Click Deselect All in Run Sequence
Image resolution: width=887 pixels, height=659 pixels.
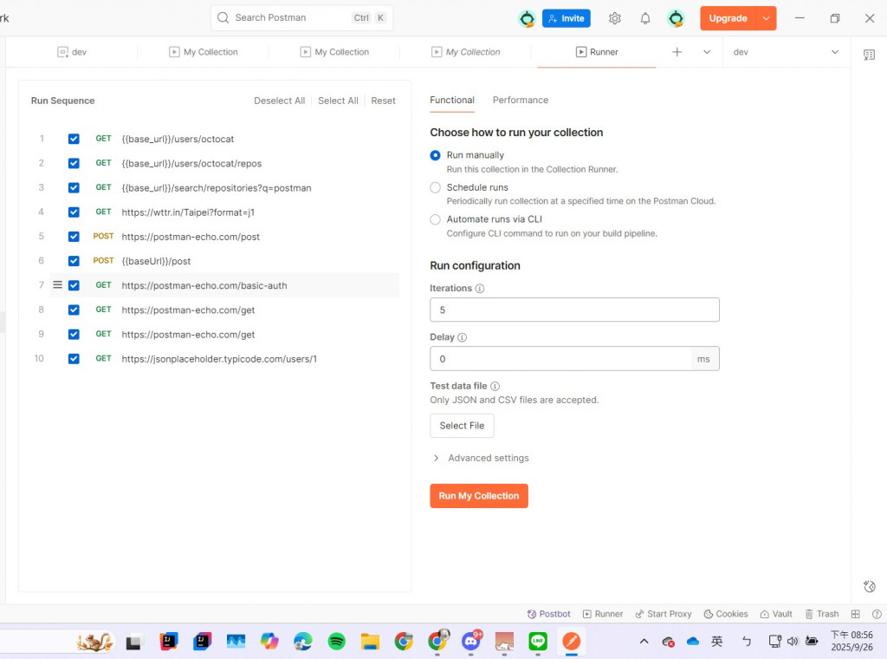[280, 101]
